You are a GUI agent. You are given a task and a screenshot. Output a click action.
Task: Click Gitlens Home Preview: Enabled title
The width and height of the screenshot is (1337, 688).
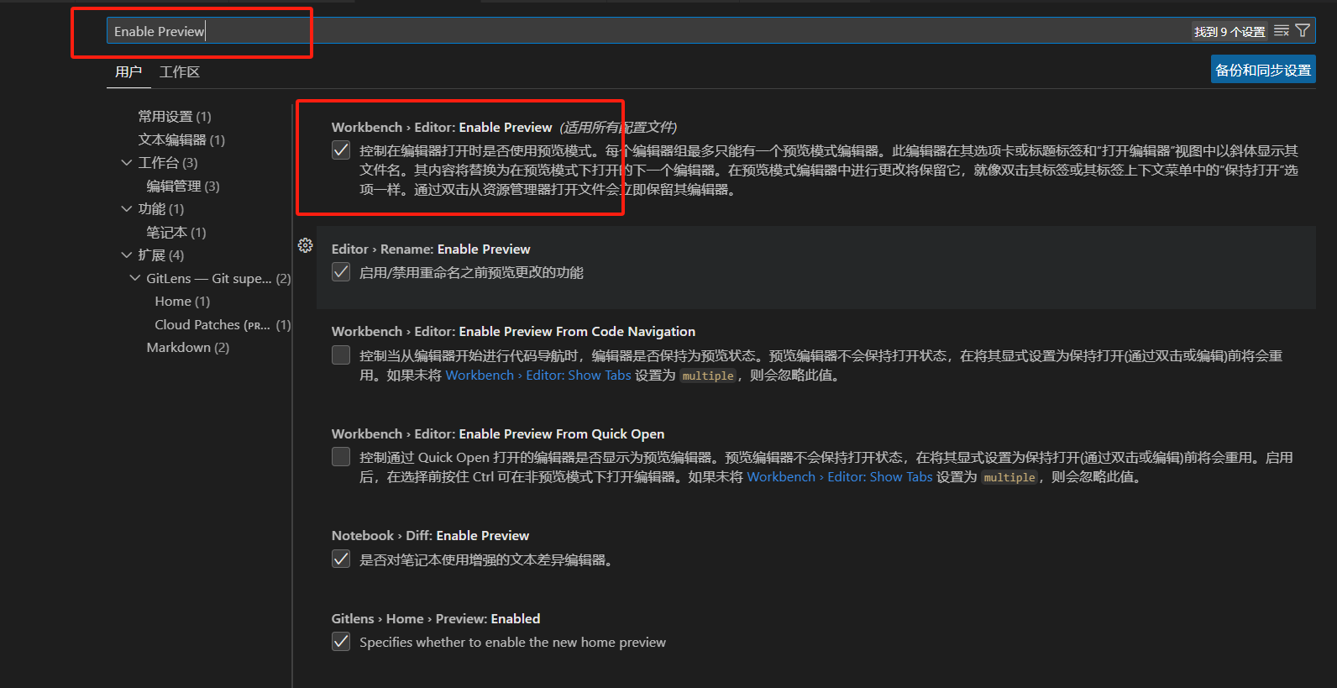coord(436,618)
